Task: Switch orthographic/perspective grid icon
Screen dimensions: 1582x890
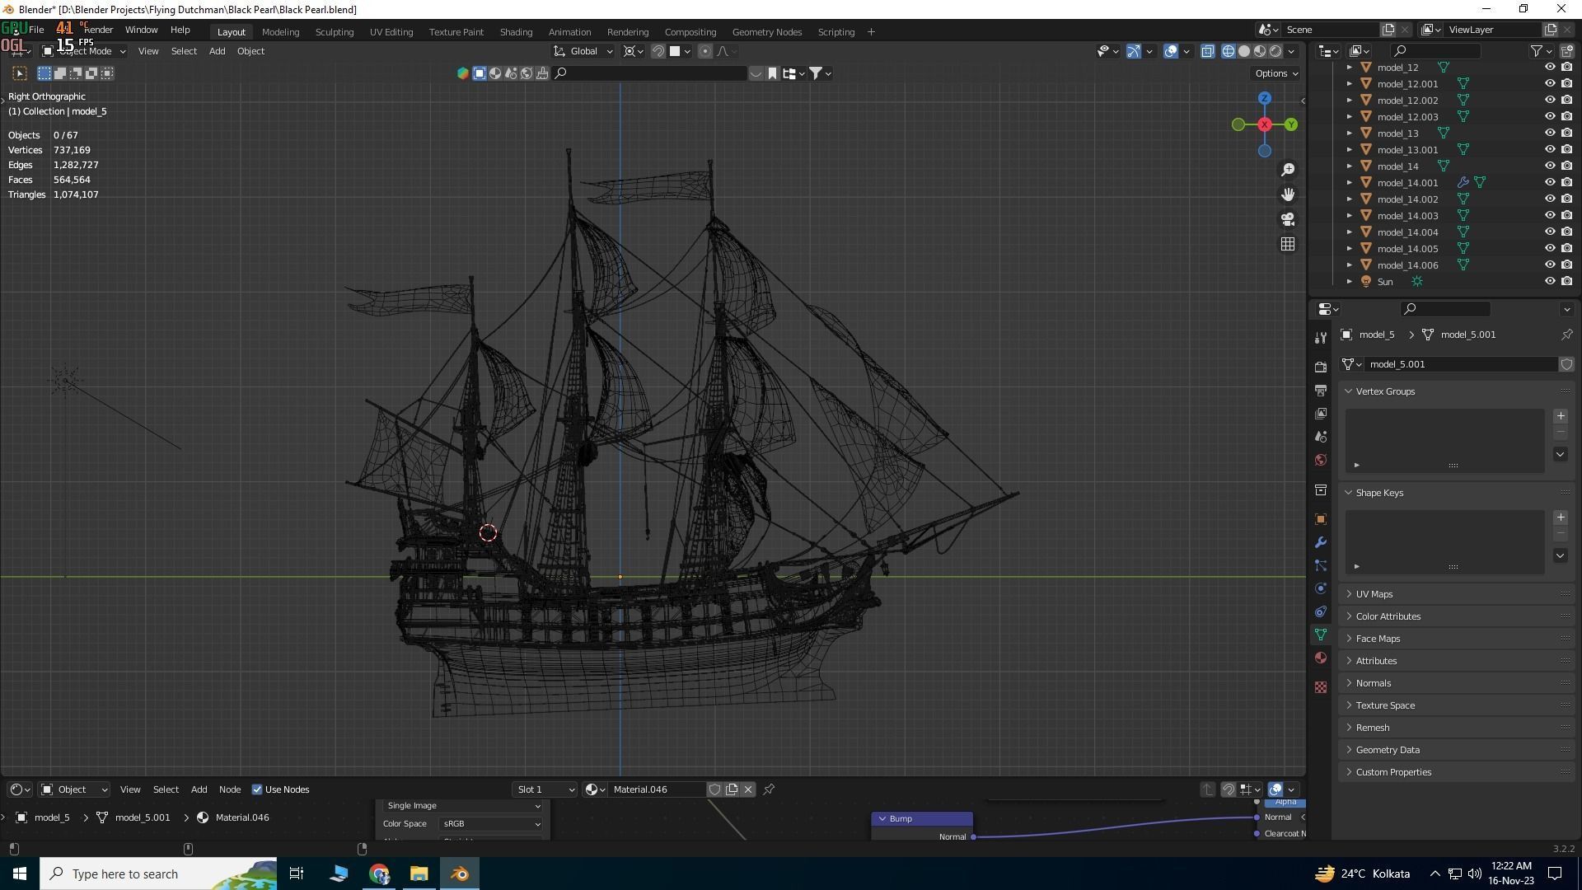Action: [1288, 244]
